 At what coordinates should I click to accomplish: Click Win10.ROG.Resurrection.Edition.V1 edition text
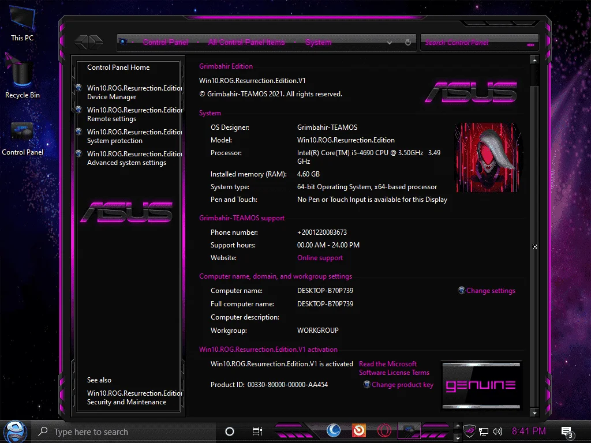click(253, 81)
